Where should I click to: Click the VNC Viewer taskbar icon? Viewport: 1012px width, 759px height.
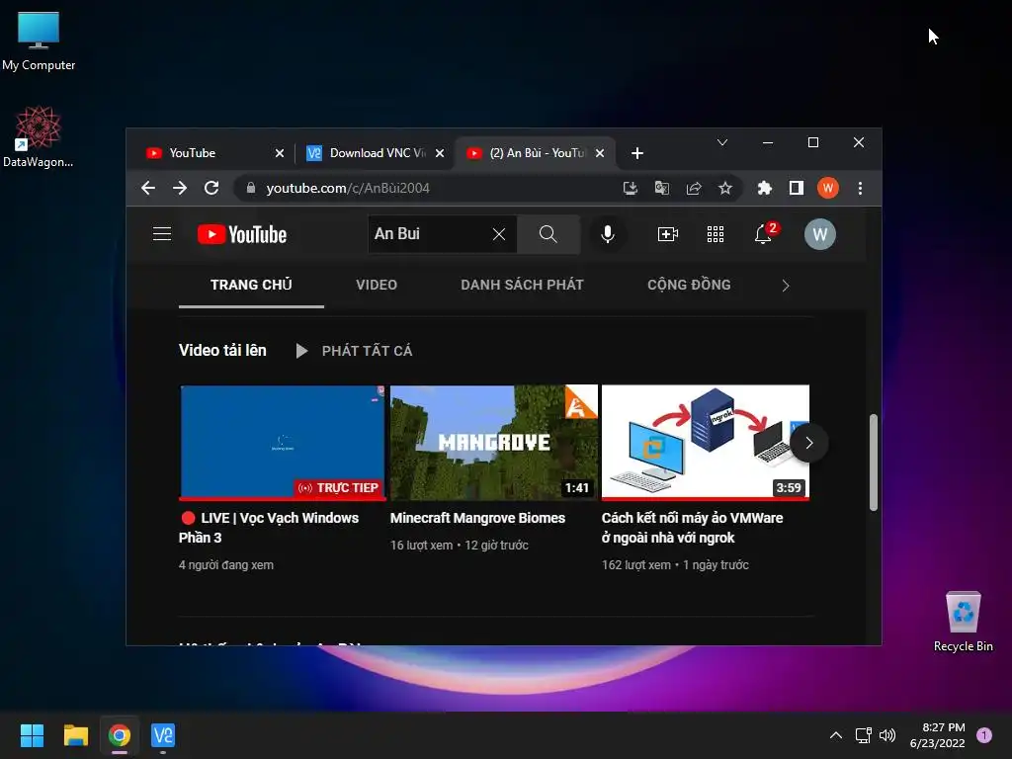(x=163, y=735)
